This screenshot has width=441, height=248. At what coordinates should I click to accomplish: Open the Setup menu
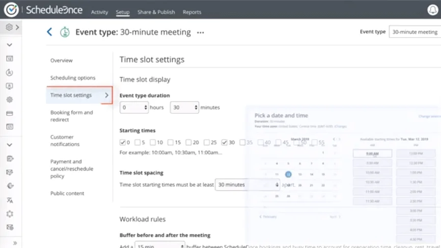pyautogui.click(x=123, y=12)
